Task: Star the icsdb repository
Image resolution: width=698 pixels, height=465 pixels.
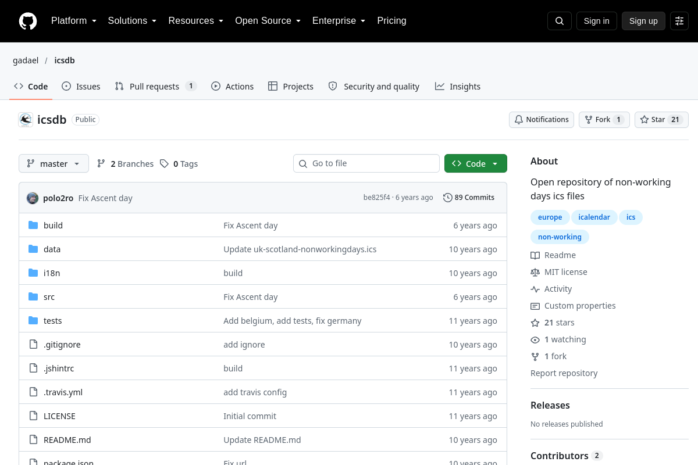Action: (x=661, y=120)
